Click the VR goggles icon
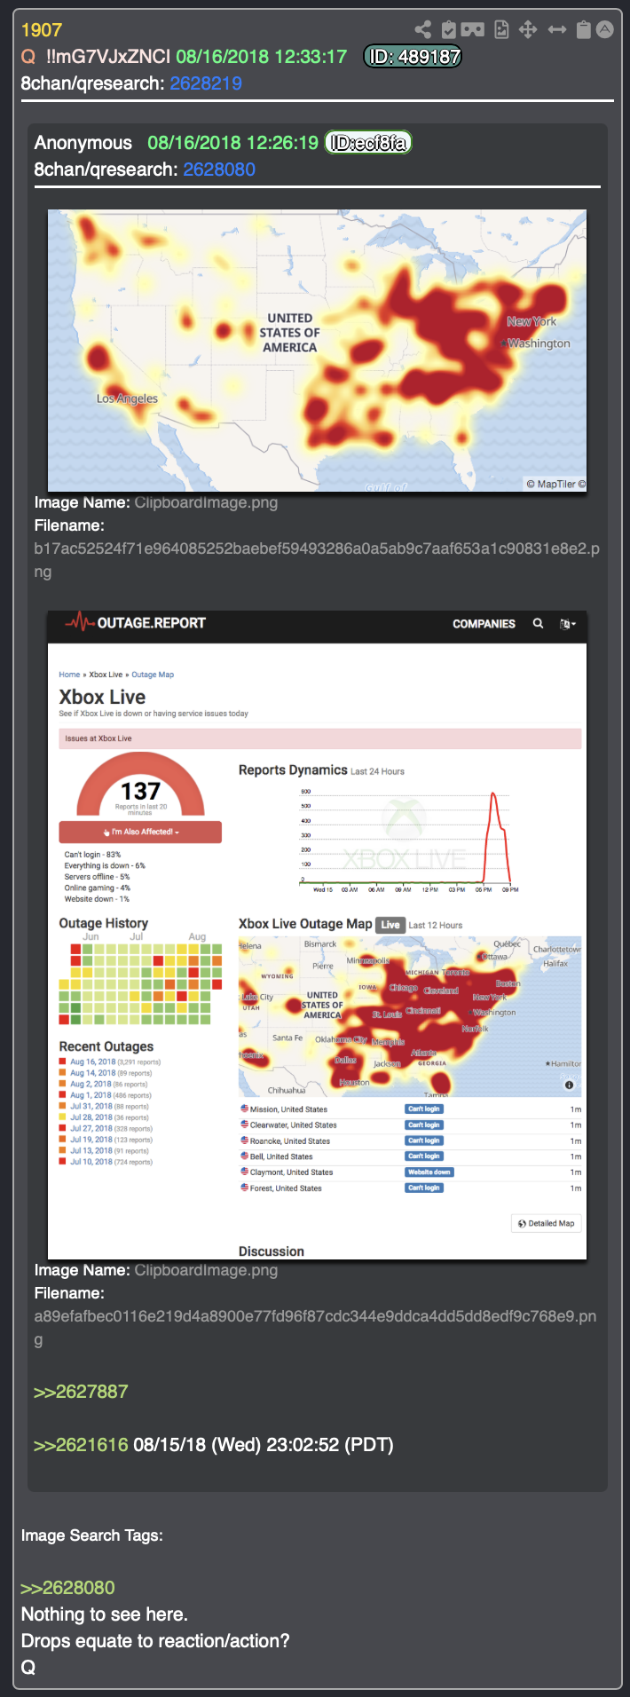 473,29
